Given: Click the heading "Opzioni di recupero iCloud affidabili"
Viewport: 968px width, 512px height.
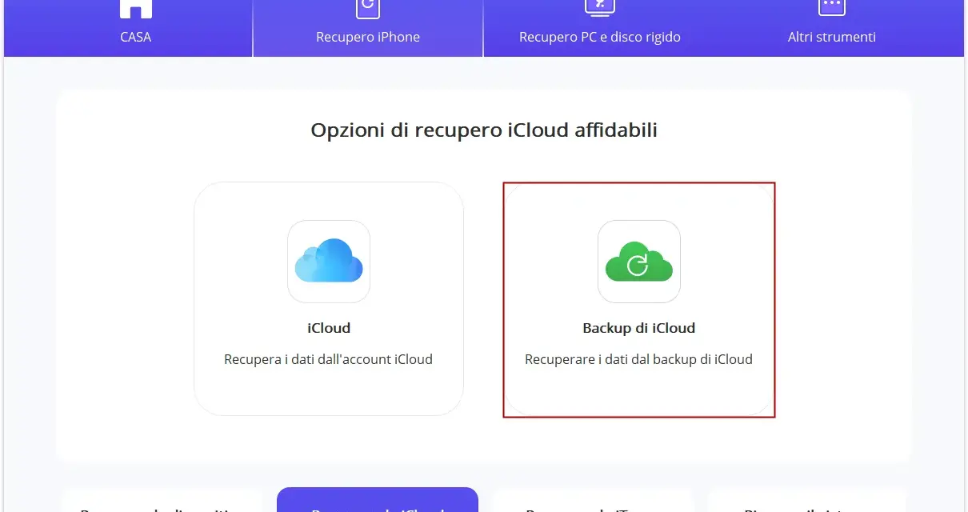Looking at the screenshot, I should click(x=484, y=130).
